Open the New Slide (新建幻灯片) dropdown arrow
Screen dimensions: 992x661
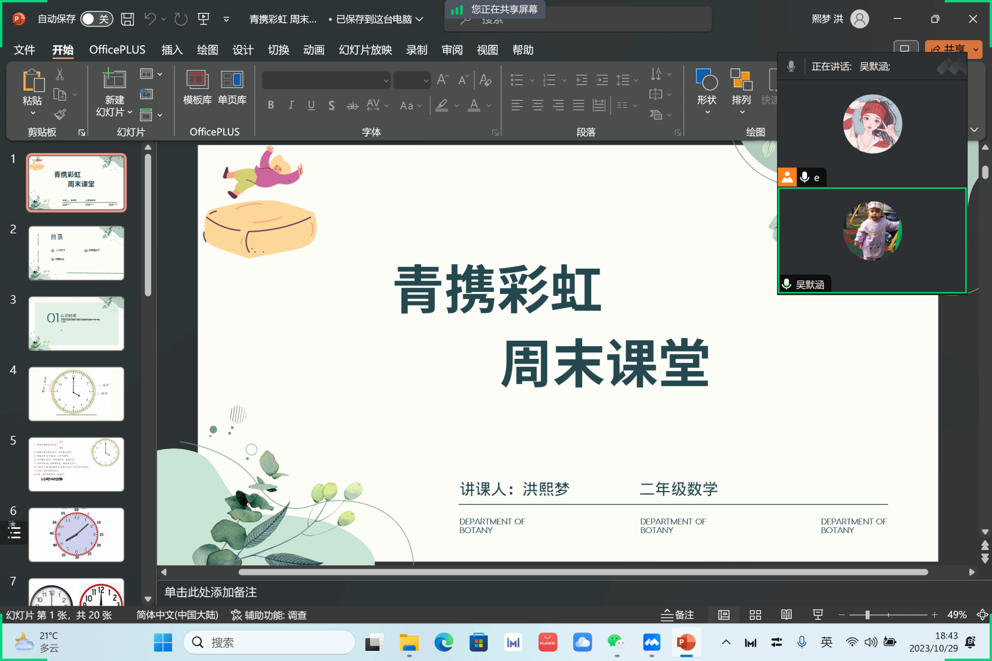coord(130,112)
